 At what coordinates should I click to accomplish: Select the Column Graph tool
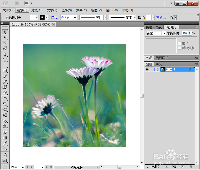pos(5,160)
